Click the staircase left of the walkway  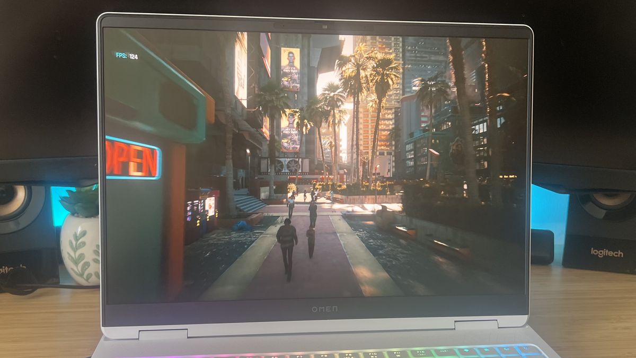249,203
